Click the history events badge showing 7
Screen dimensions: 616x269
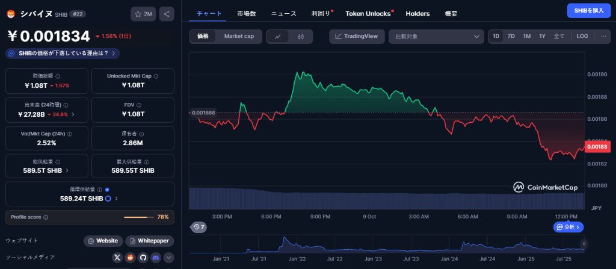(x=199, y=227)
